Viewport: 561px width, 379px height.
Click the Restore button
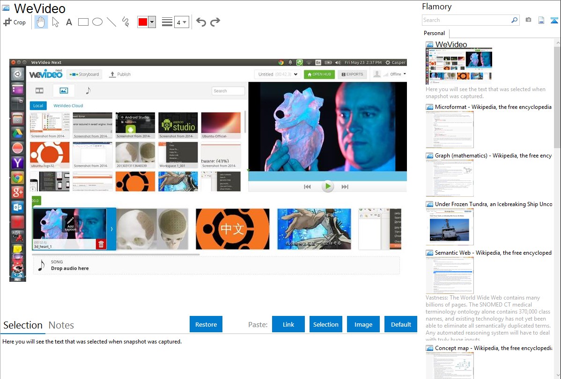[x=206, y=324]
